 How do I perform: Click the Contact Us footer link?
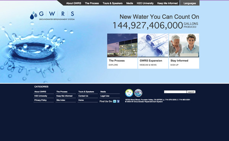click(x=83, y=96)
